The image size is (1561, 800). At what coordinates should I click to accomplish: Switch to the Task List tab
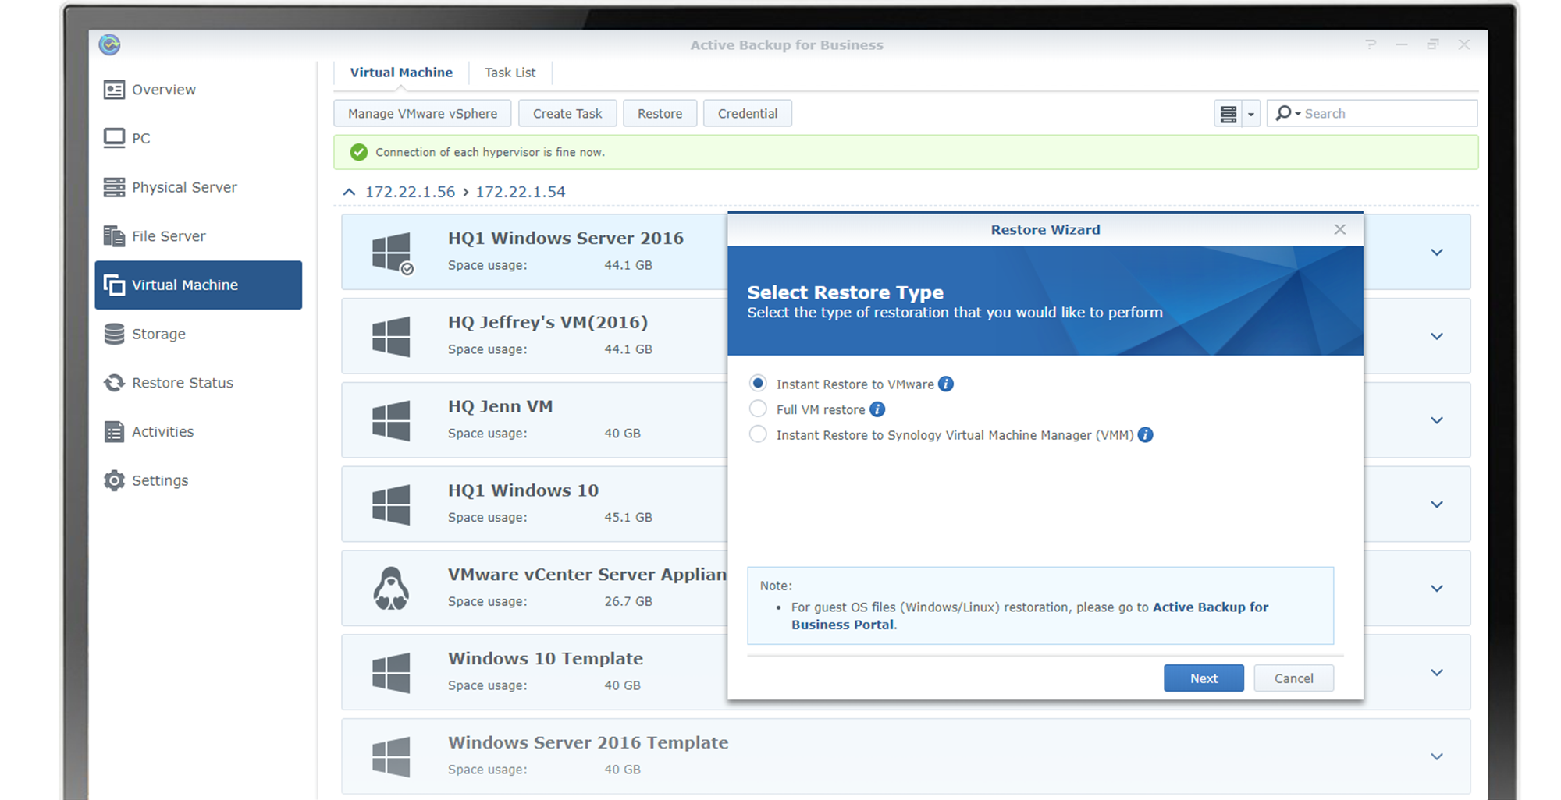pyautogui.click(x=510, y=72)
